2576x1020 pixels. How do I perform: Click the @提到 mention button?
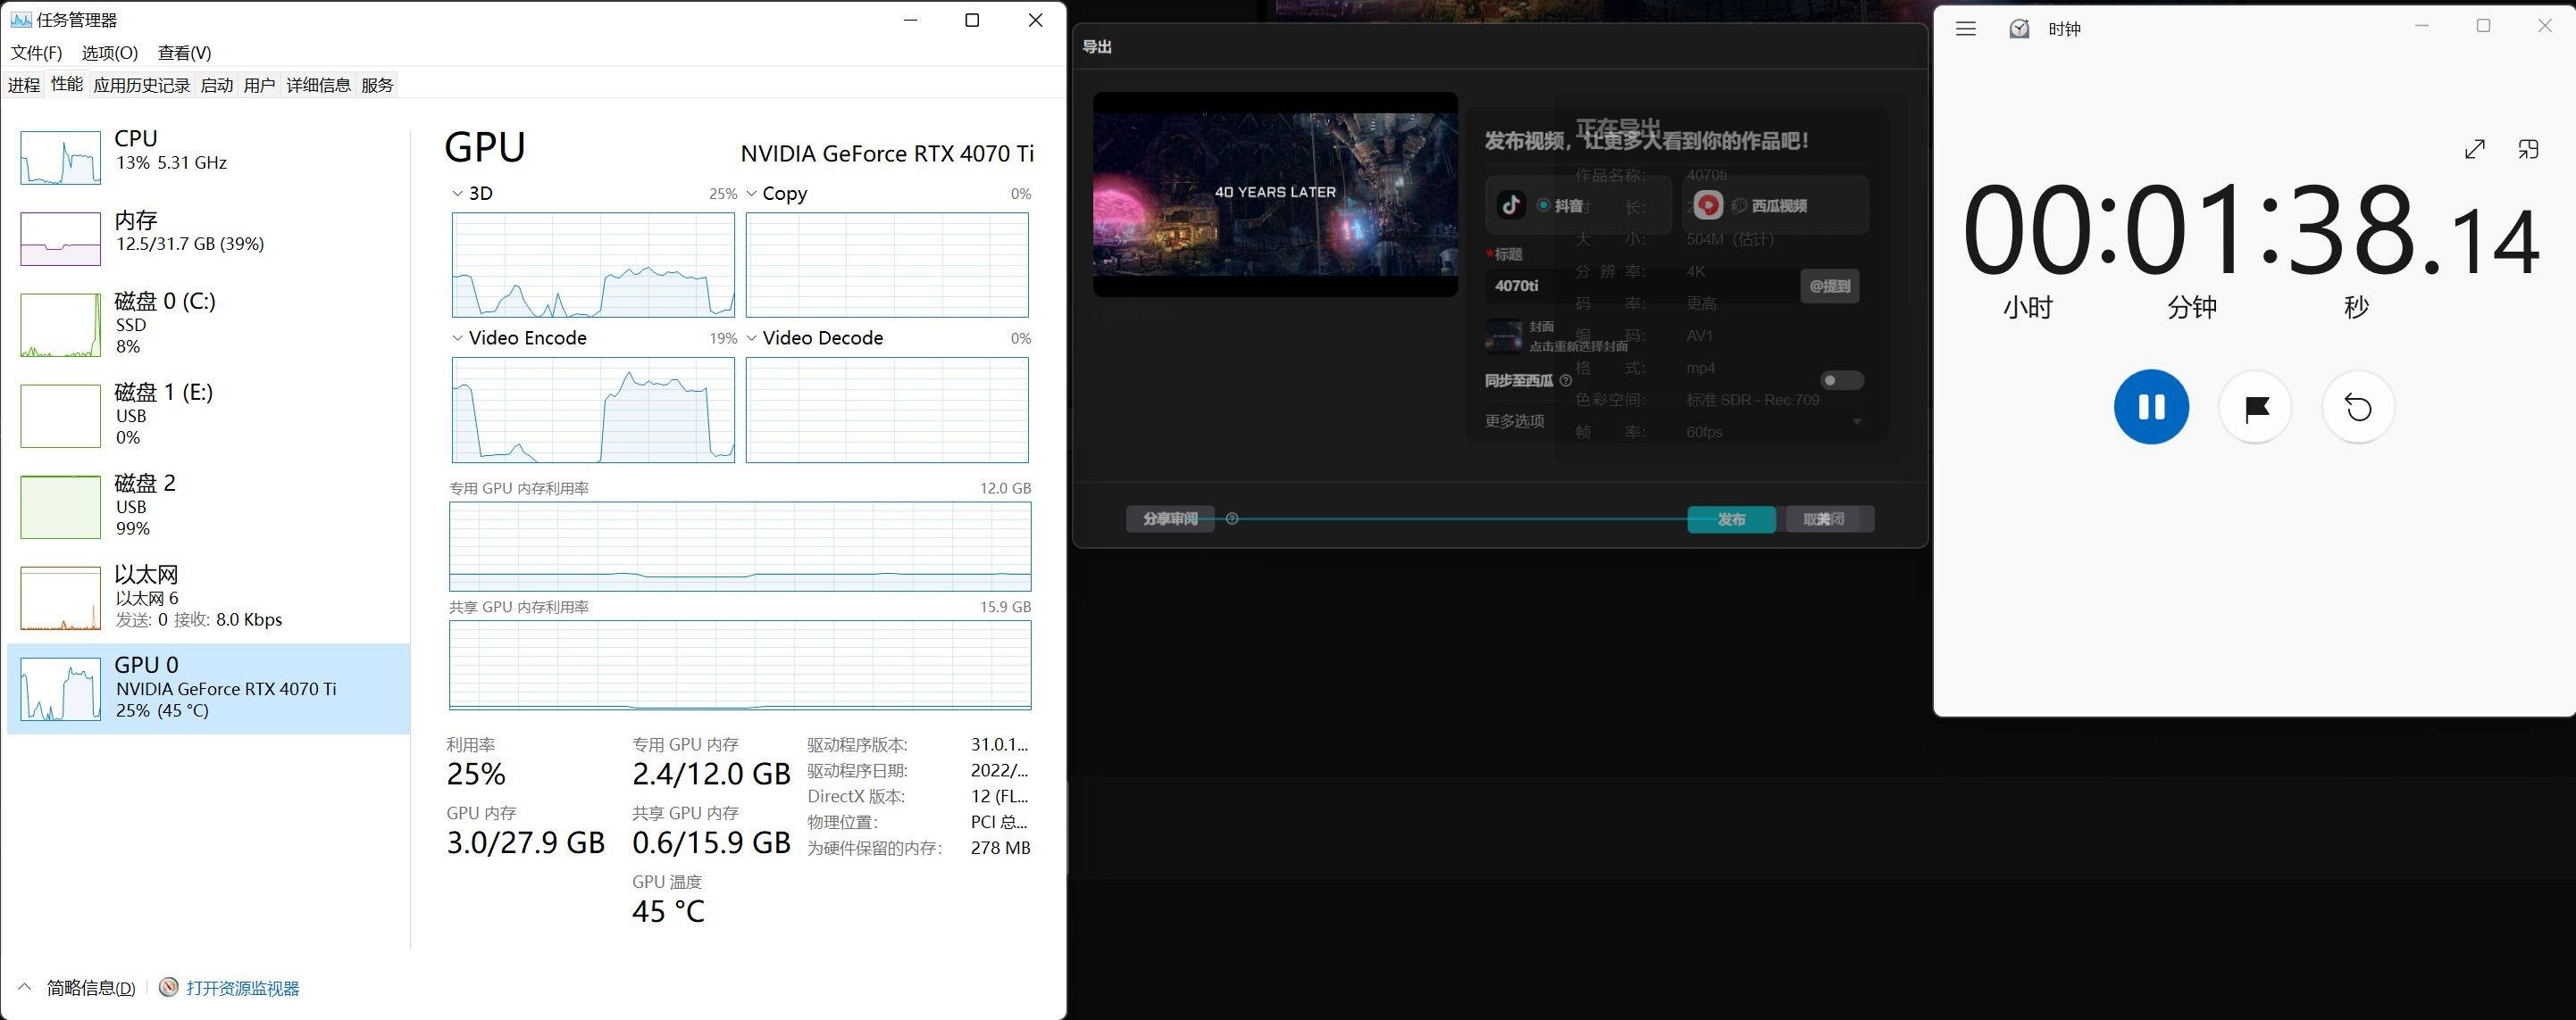(1830, 286)
